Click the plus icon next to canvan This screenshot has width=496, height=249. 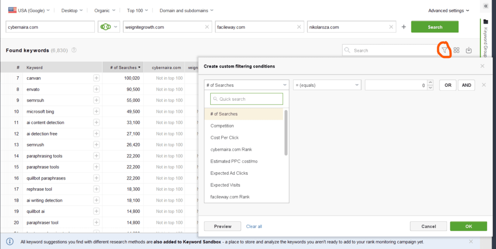(96, 78)
